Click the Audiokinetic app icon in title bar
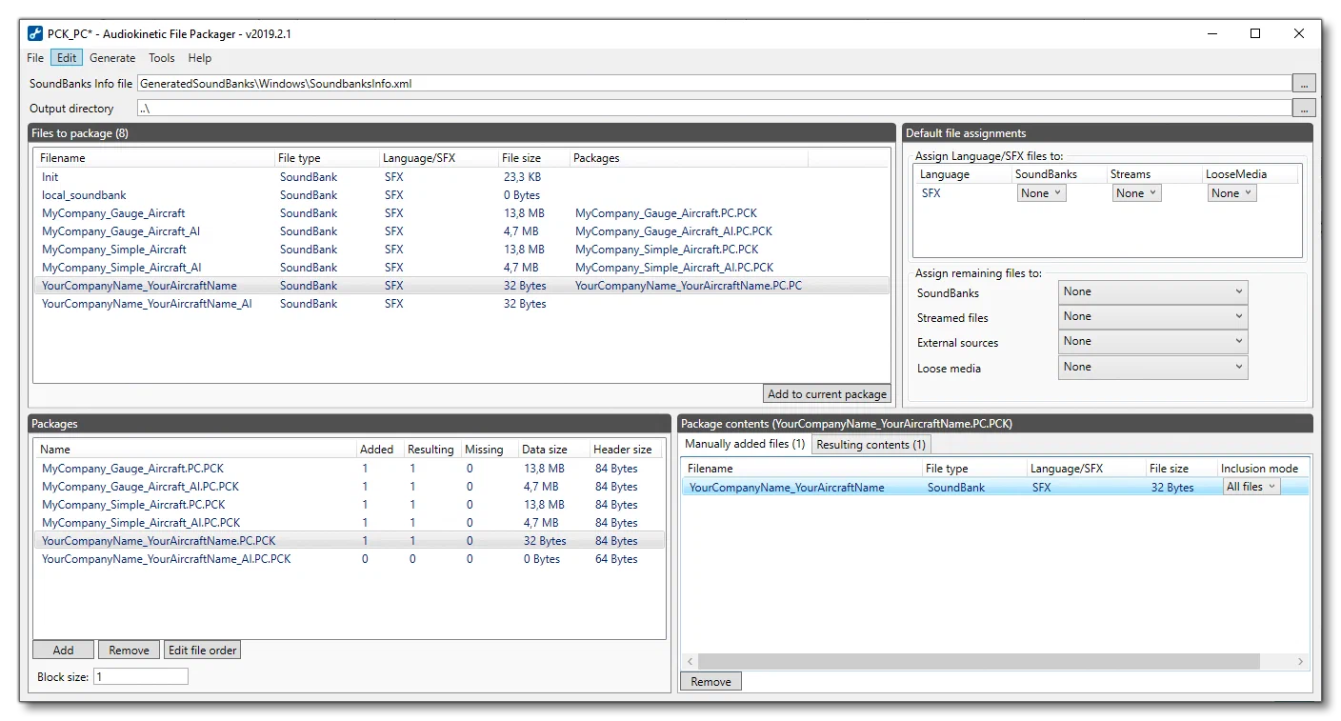 tap(33, 33)
